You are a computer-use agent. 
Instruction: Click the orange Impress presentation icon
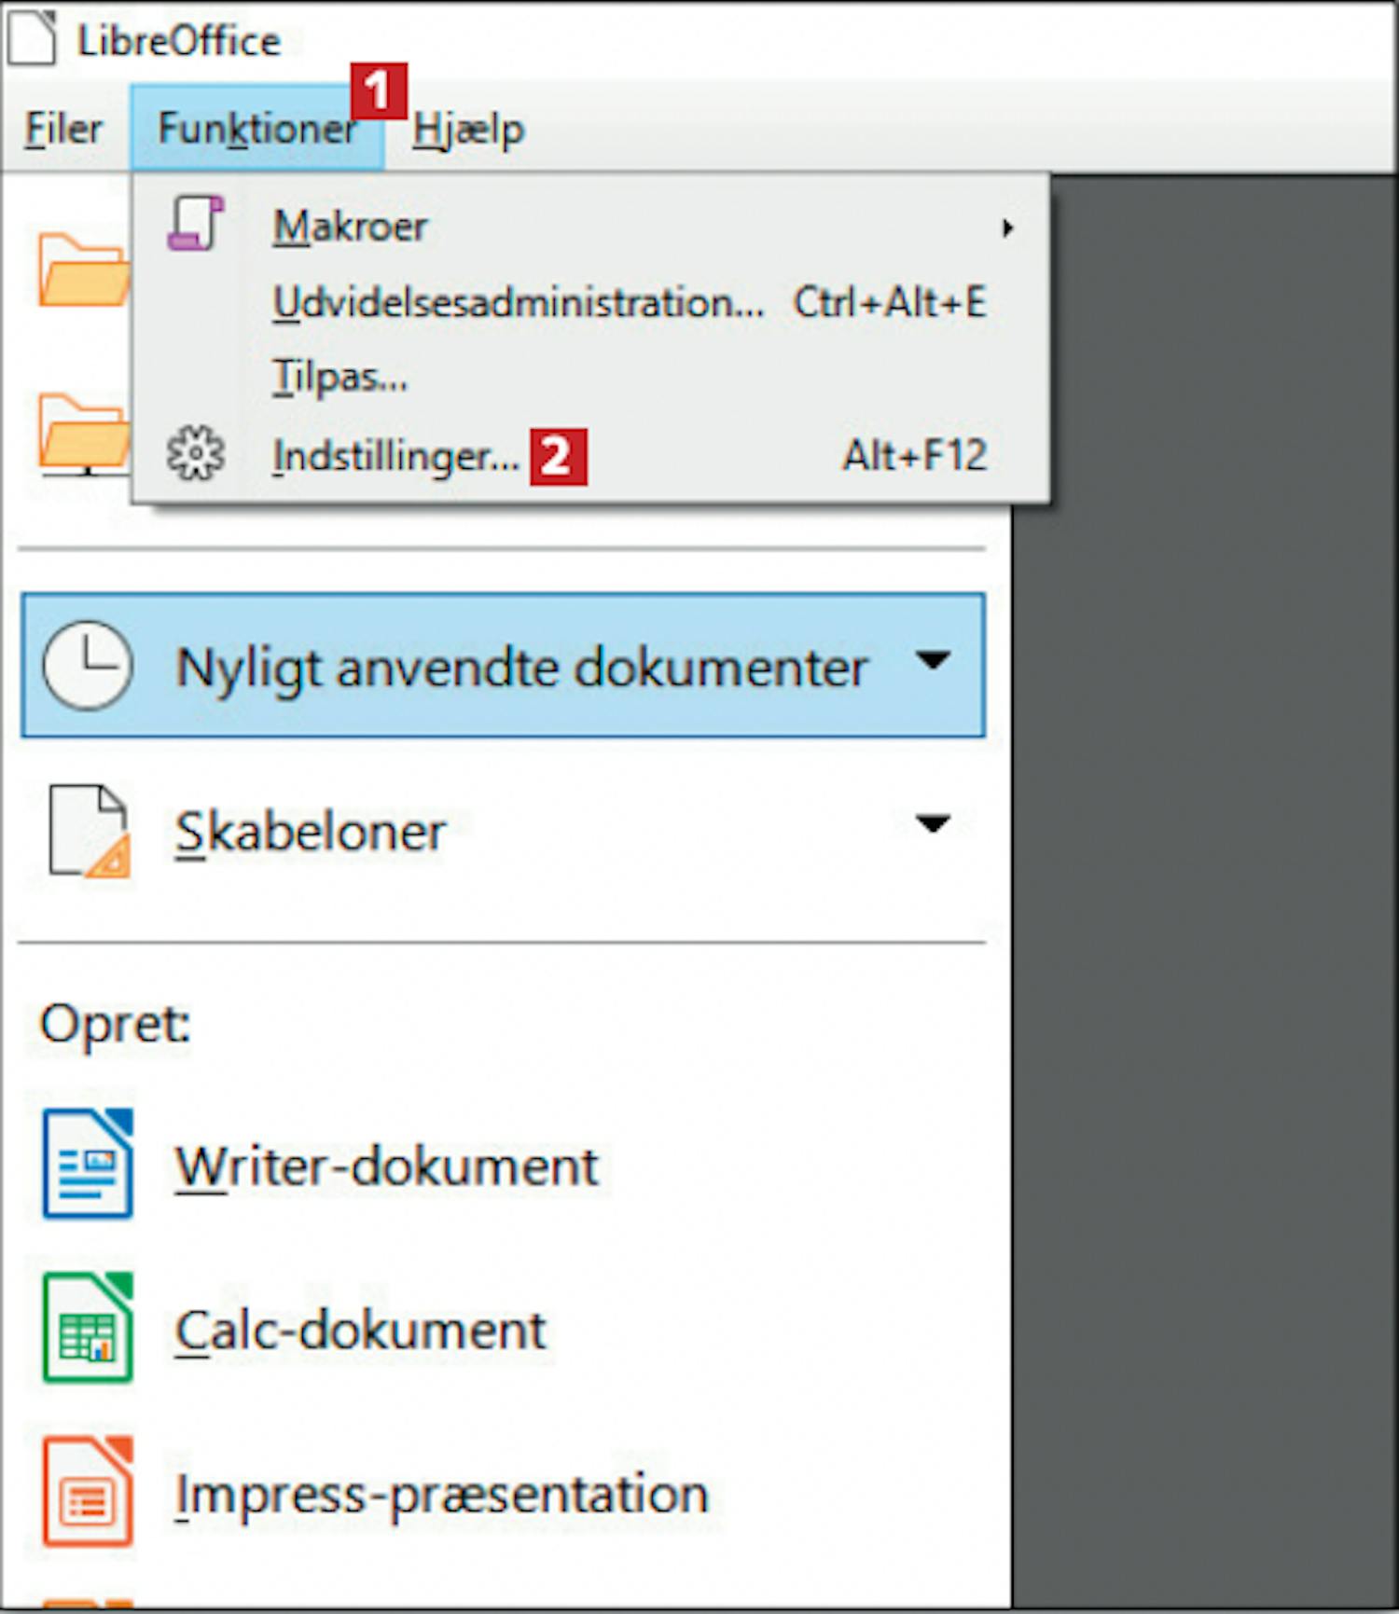(88, 1491)
